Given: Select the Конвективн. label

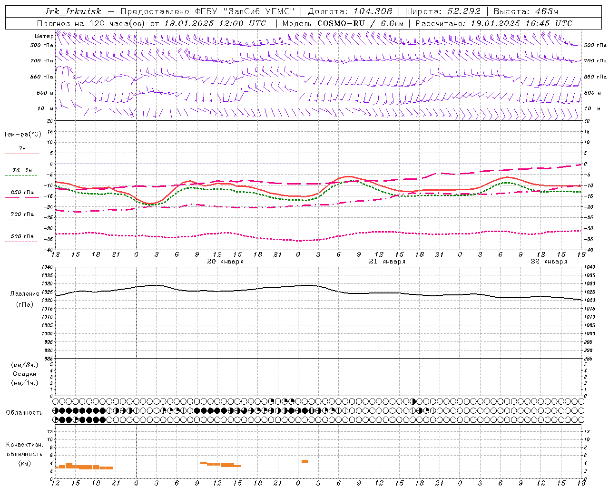Looking at the screenshot, I should [x=25, y=445].
